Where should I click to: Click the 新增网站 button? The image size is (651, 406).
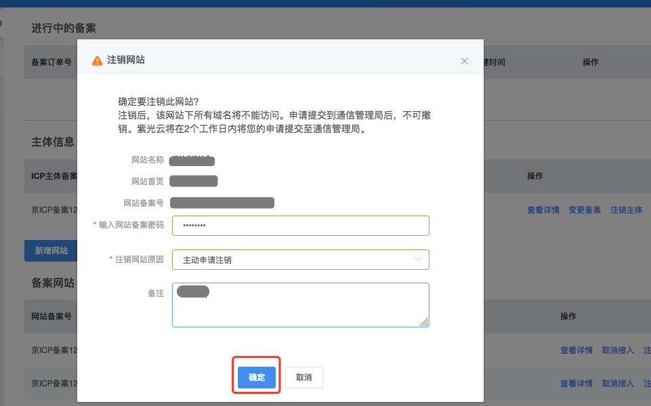pos(51,250)
